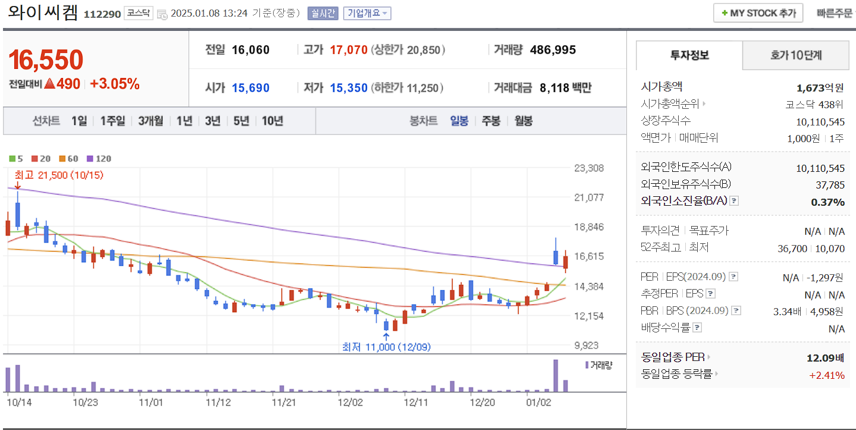Click the 외국인소진율(B/A) help icon
This screenshot has height=430, width=856.
[733, 202]
